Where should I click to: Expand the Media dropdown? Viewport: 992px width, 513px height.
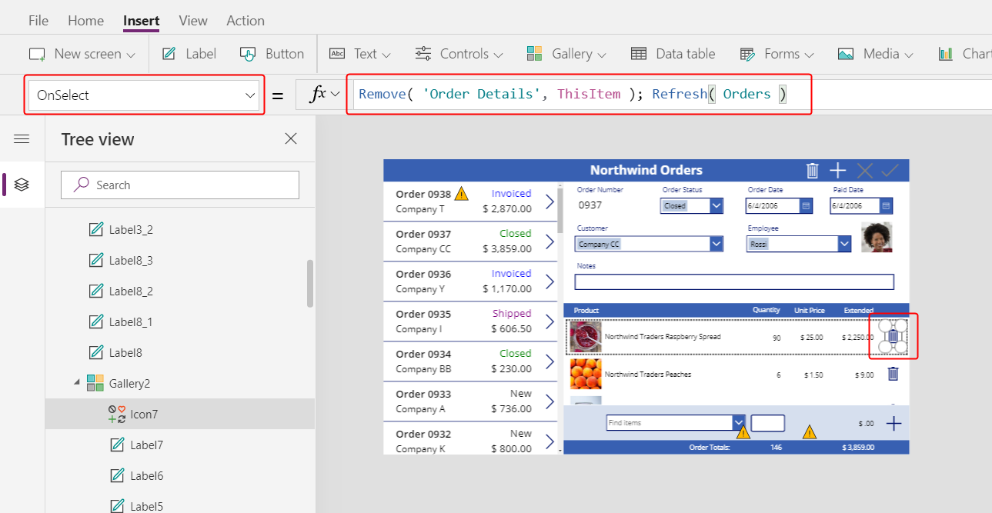coord(876,54)
